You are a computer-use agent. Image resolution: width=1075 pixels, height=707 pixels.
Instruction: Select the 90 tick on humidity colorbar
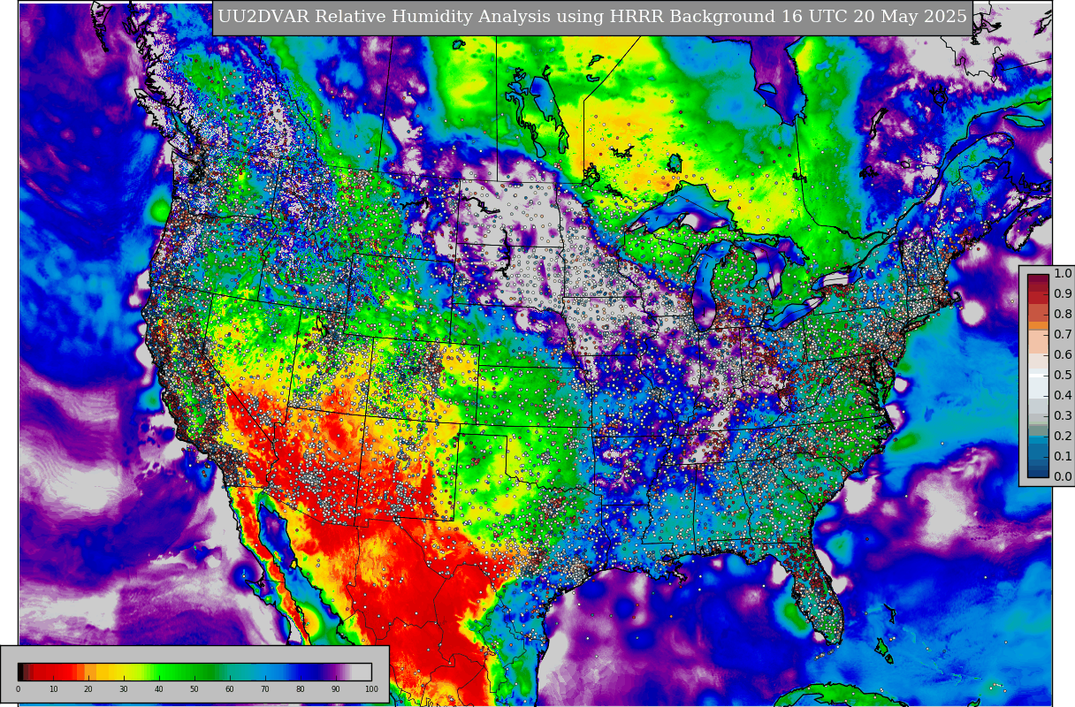coord(336,688)
